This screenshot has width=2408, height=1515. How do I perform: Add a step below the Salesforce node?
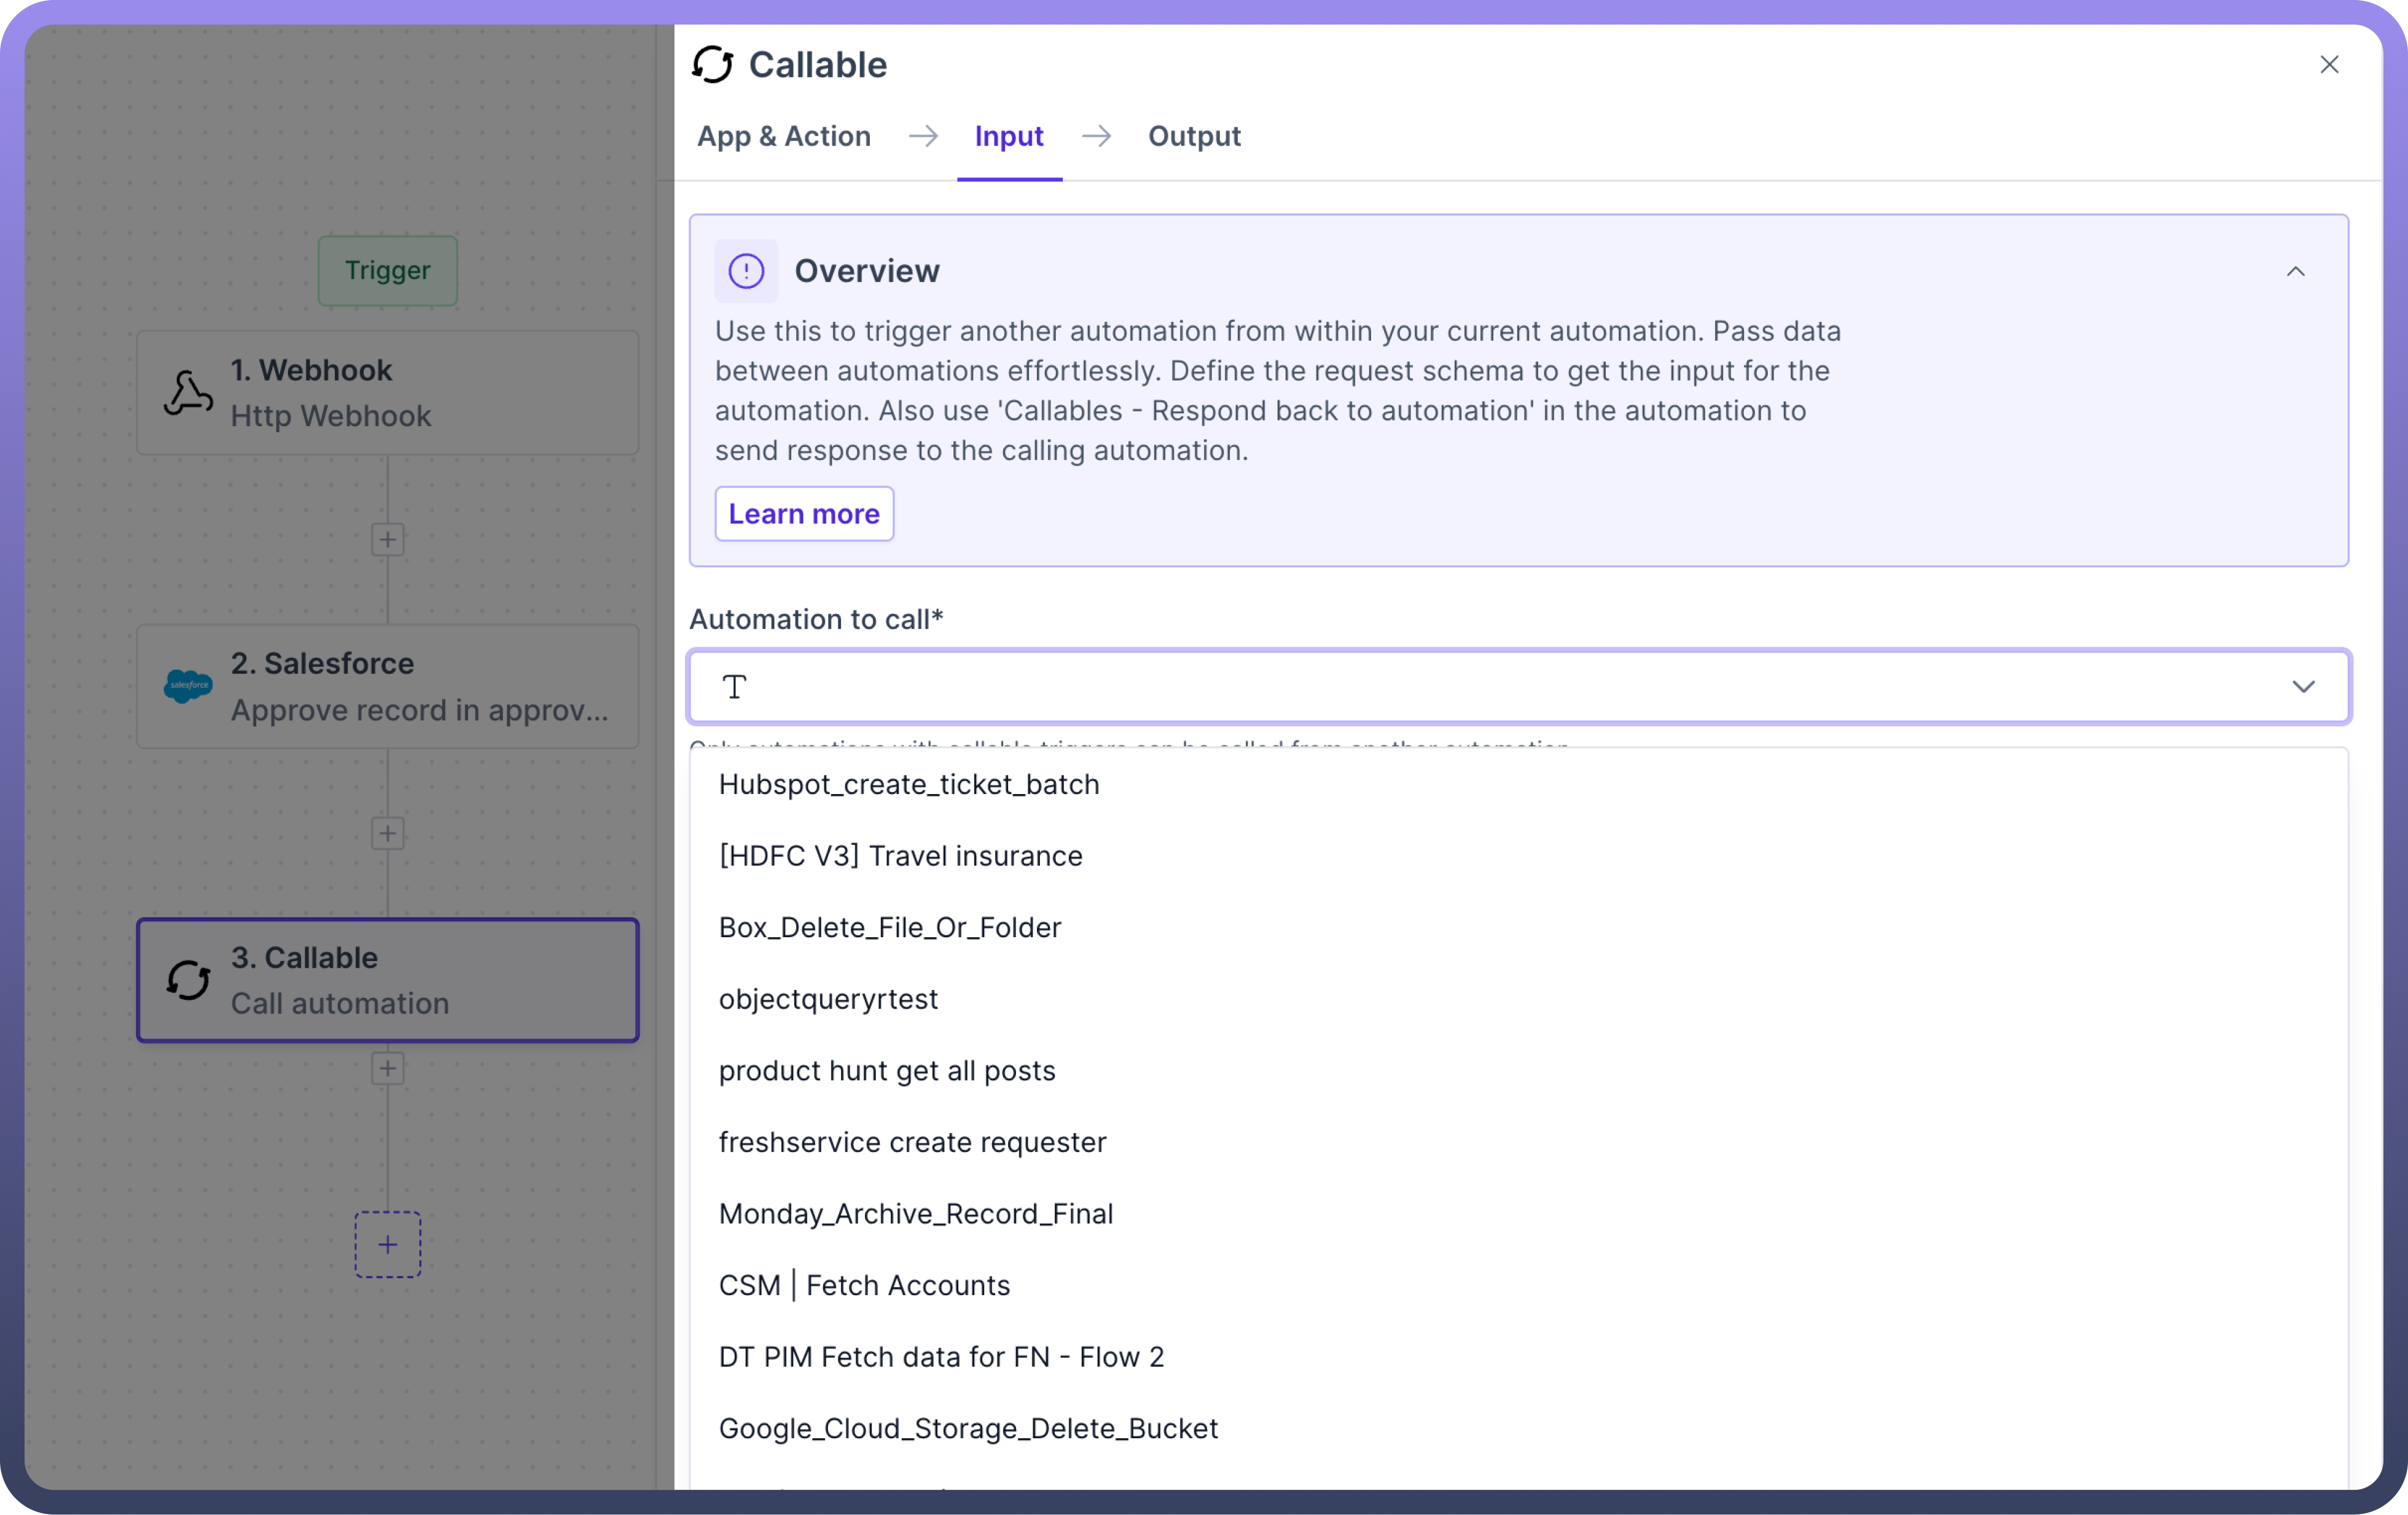388,833
